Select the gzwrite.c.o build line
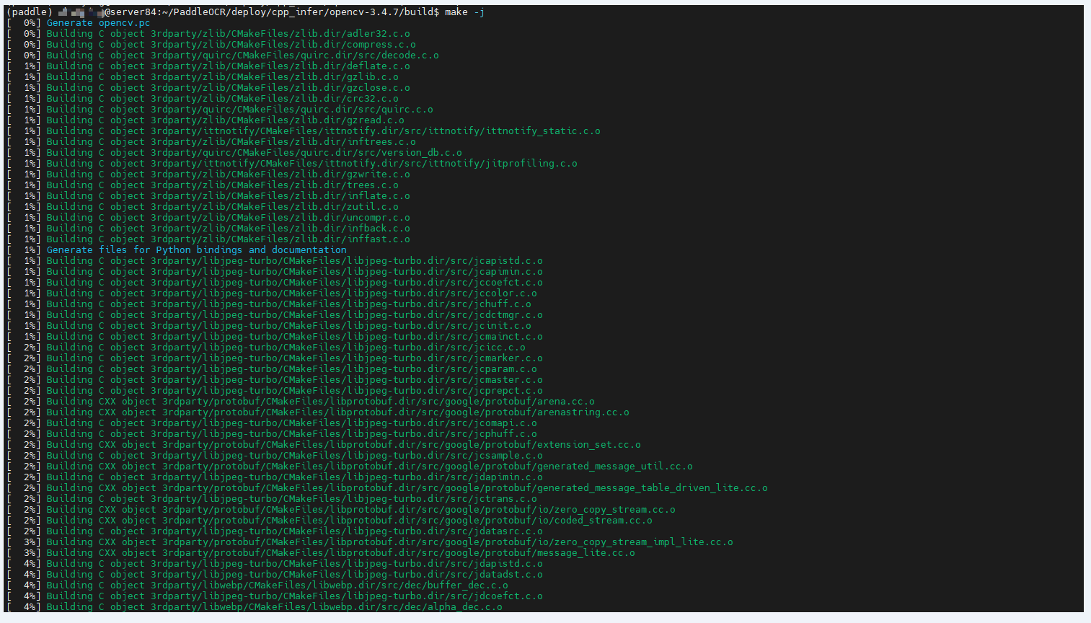The image size is (1091, 623). [208, 174]
